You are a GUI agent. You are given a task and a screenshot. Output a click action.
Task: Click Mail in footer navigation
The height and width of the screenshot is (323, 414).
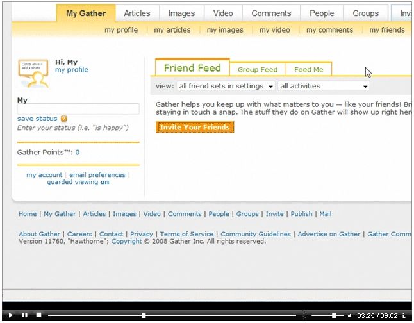coord(326,214)
